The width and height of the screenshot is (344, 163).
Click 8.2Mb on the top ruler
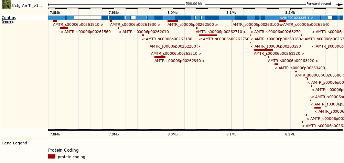[x=290, y=12]
